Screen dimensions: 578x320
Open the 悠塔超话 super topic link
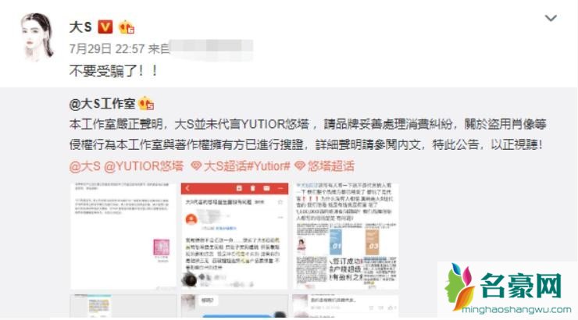click(331, 166)
